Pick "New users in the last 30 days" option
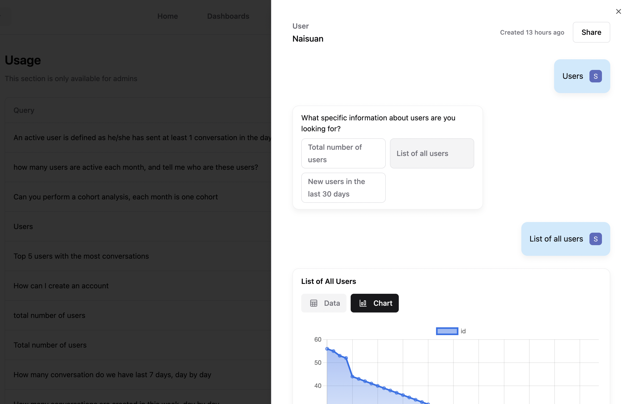 (343, 188)
